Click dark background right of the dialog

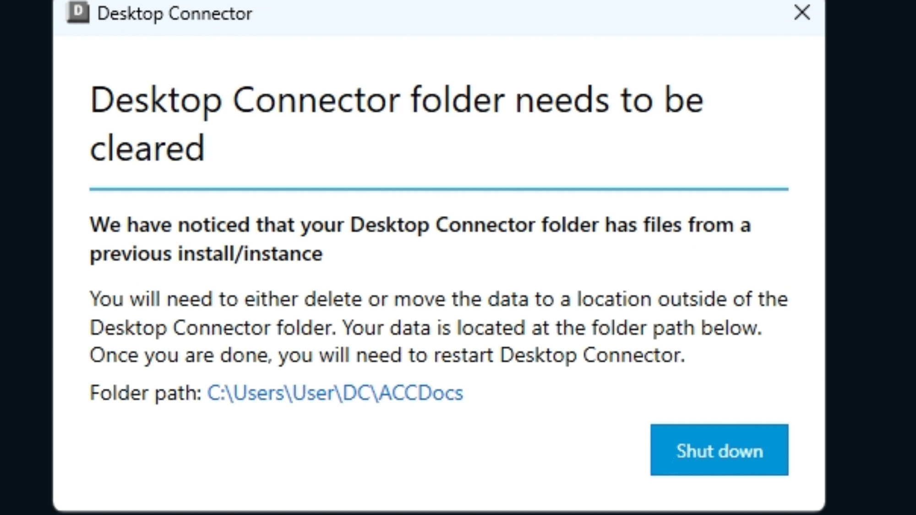[x=870, y=256]
